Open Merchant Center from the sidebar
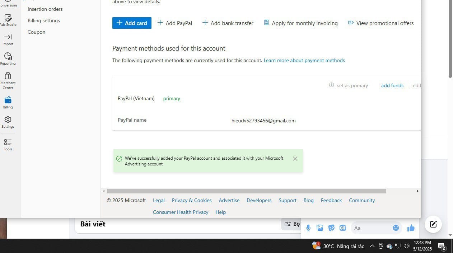453x253 pixels. pos(8,81)
